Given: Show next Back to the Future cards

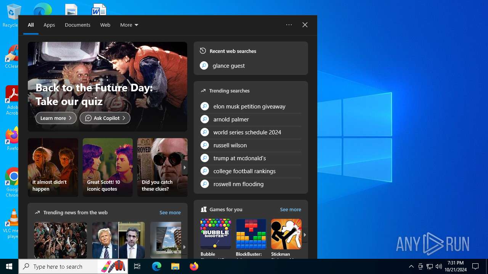Looking at the screenshot, I should [185, 167].
